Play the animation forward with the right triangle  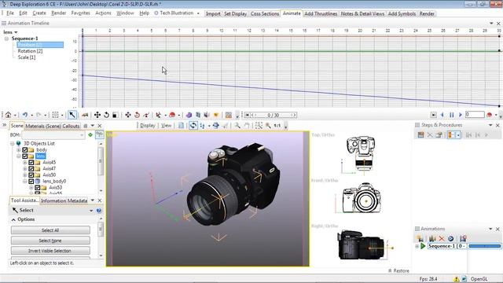tap(461, 115)
